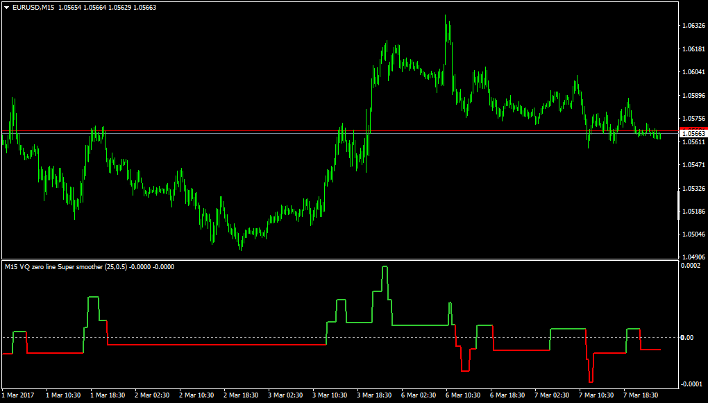Click the current price tag 1.05663
This screenshot has width=708, height=403.
[x=693, y=134]
